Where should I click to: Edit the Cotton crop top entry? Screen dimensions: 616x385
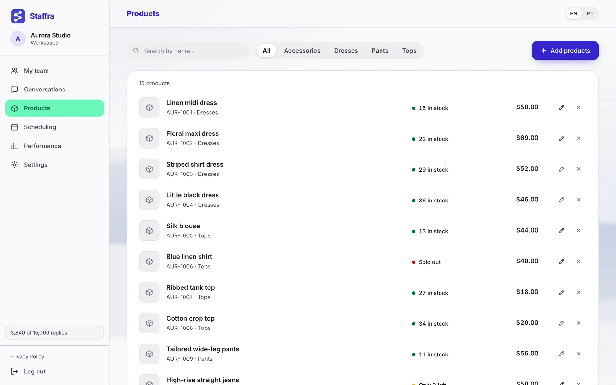pyautogui.click(x=561, y=323)
